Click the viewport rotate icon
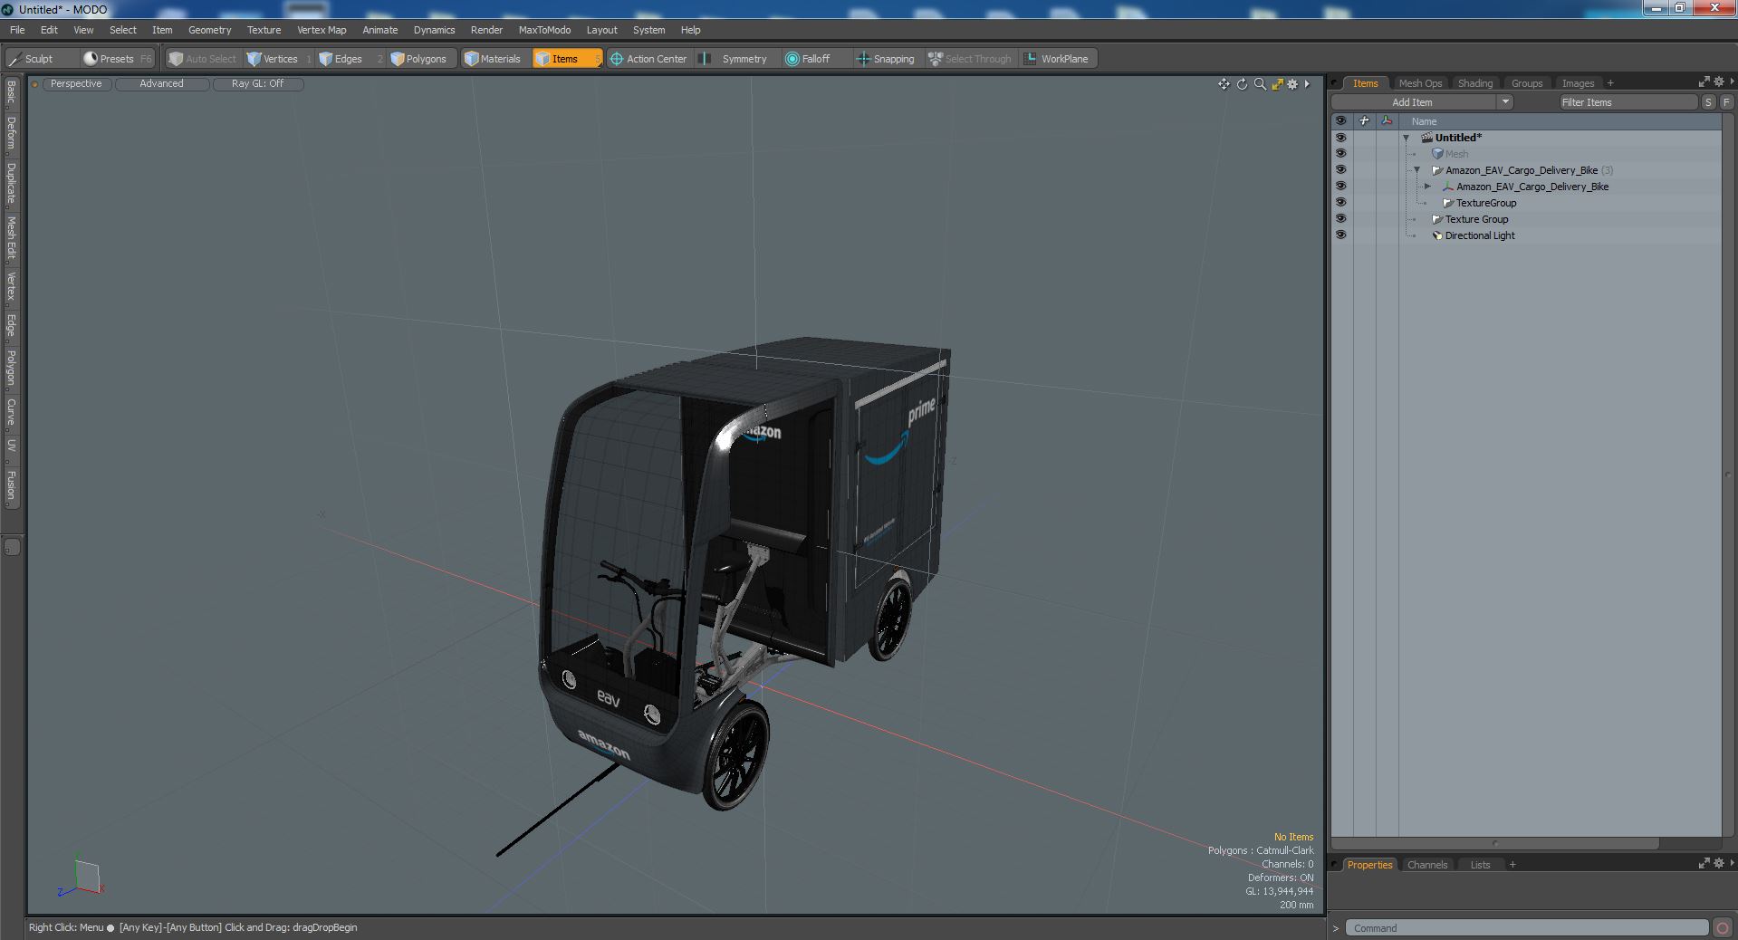 1243,84
